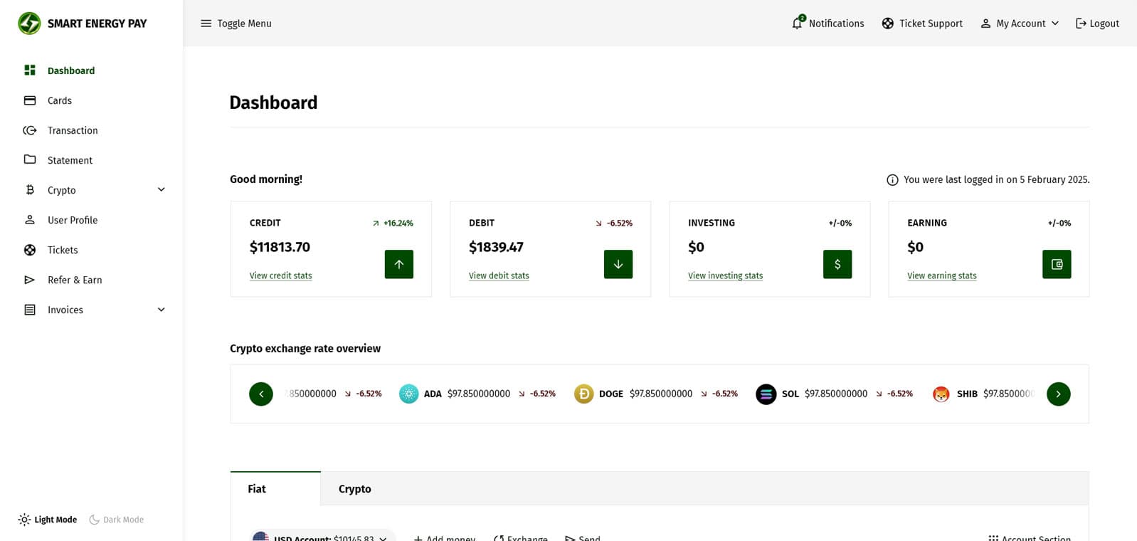
Task: Click the green up-arrow button in Credit card
Action: tap(399, 264)
